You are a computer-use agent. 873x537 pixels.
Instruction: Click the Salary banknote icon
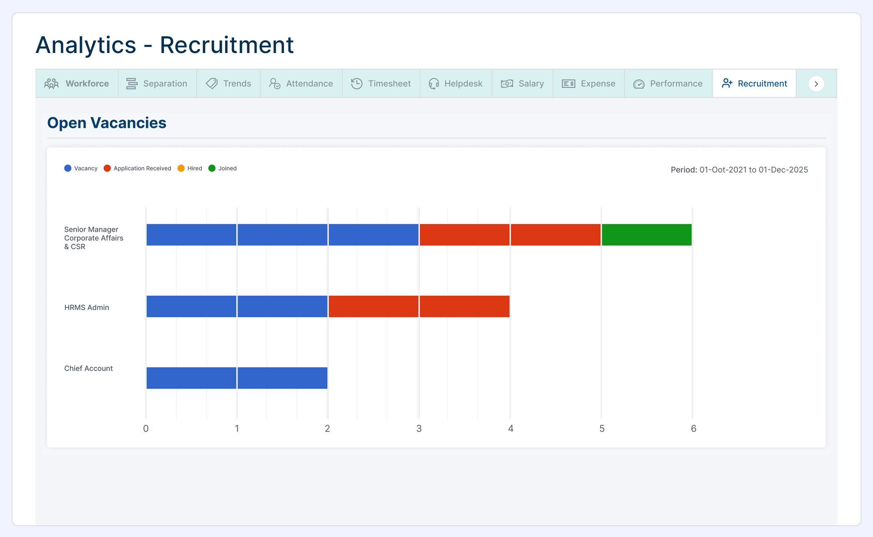(x=507, y=84)
